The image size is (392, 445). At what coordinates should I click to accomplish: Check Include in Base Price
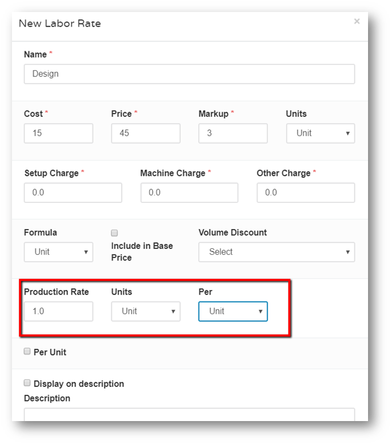(114, 233)
